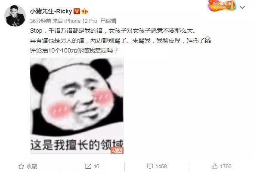
Task: Click the star favorite icon
Action: [x=21, y=167]
